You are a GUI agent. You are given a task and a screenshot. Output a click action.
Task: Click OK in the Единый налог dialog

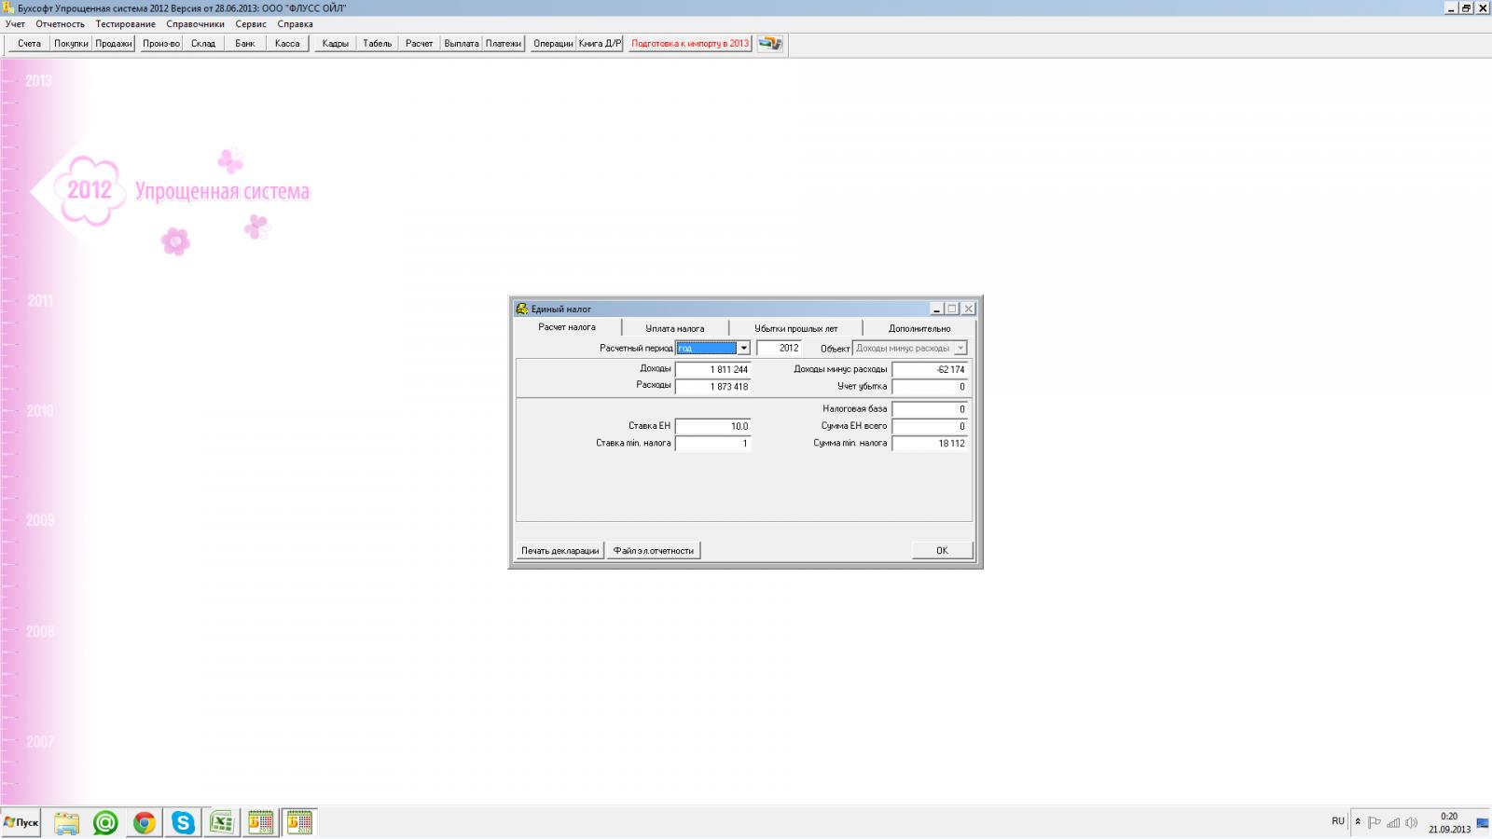pos(942,551)
